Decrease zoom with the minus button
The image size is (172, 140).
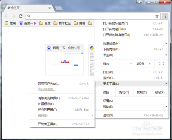click(x=131, y=64)
